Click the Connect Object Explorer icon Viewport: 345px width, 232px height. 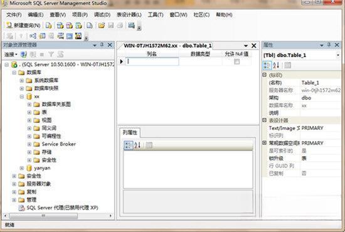[24, 55]
